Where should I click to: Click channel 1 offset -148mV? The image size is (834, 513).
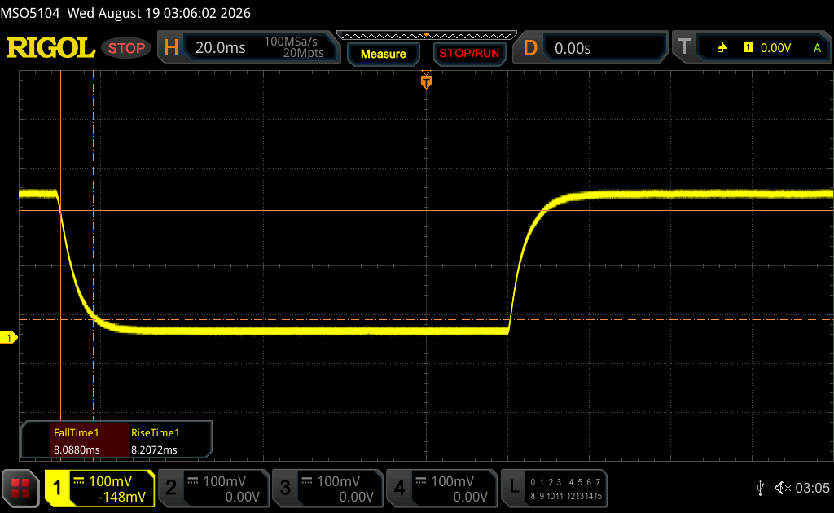click(x=121, y=497)
